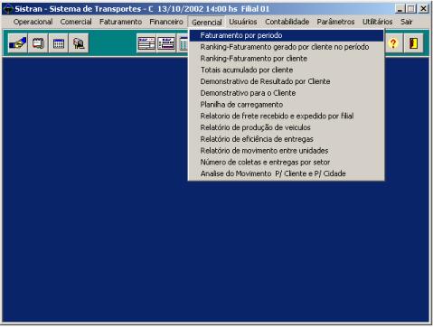Open the Operacional menu
Viewport: 433px width, 327px height.
(33, 22)
